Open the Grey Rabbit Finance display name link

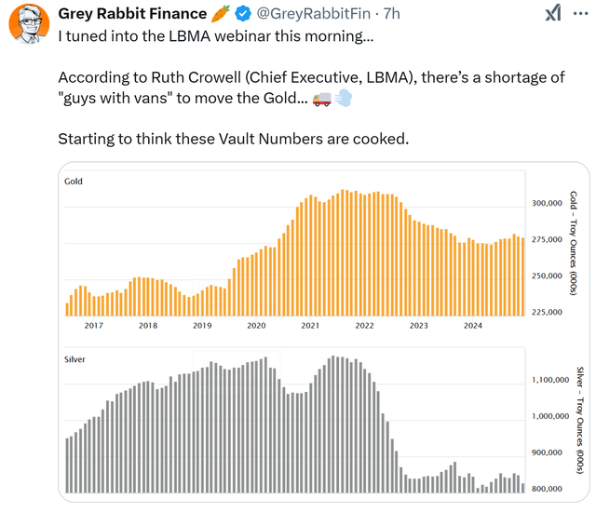[132, 14]
